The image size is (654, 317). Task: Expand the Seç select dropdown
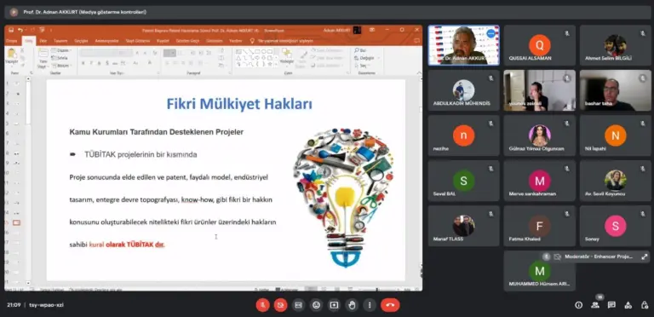[x=362, y=66]
